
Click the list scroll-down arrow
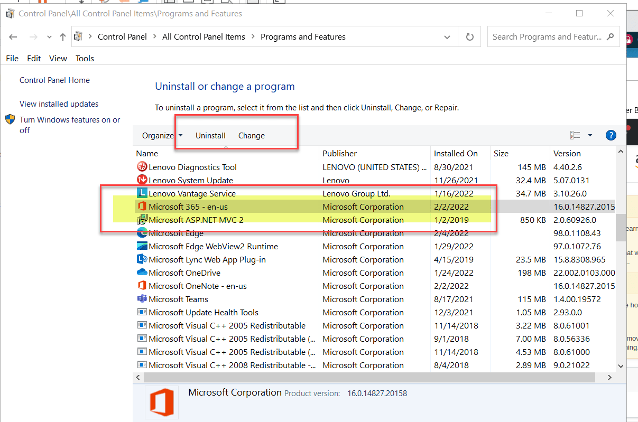coord(621,365)
